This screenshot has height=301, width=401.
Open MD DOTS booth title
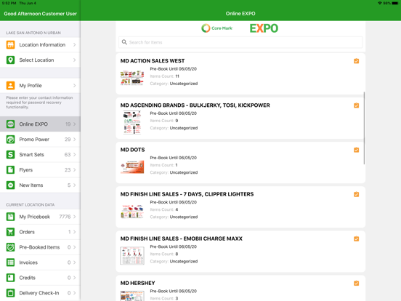click(x=132, y=150)
